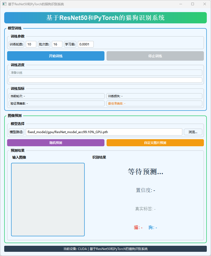The width and height of the screenshot is (211, 256).
Task: Click the 训练进度 section title
Action: point(18,65)
